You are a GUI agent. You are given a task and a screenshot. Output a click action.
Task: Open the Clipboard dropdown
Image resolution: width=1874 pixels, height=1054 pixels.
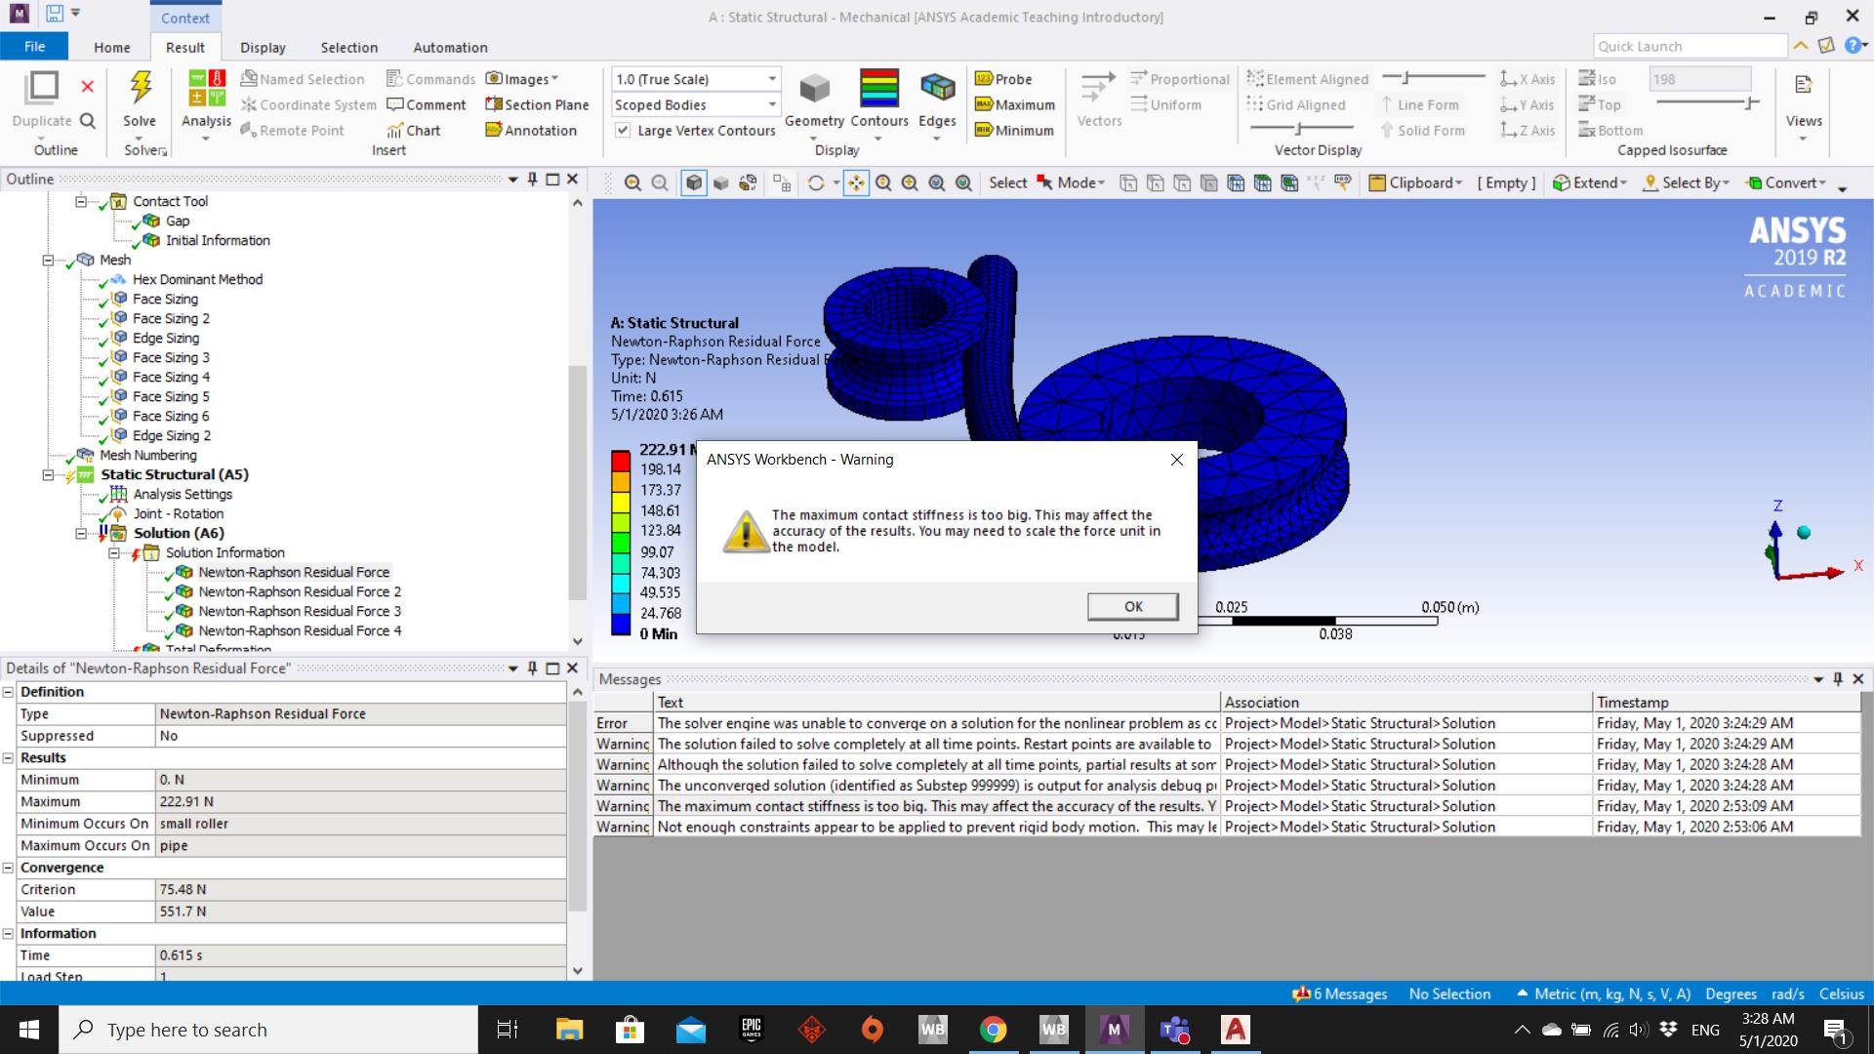1415,182
